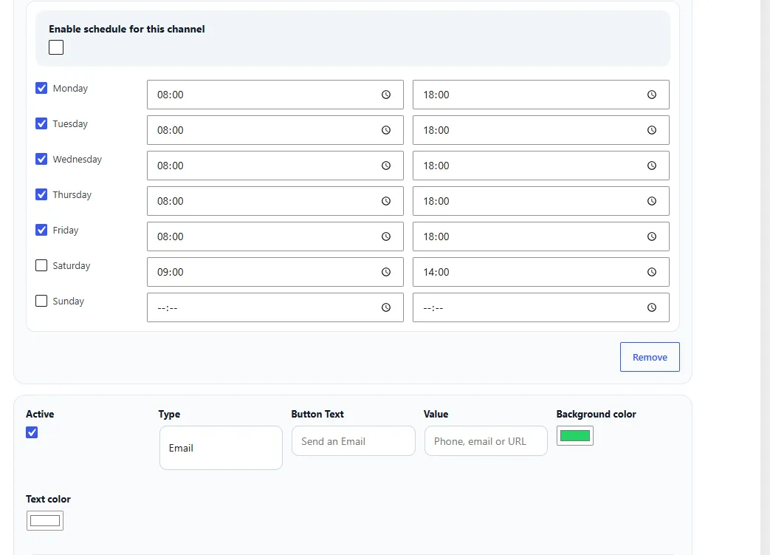Edit empty Sunday end time field
This screenshot has width=770, height=555.
(x=540, y=307)
